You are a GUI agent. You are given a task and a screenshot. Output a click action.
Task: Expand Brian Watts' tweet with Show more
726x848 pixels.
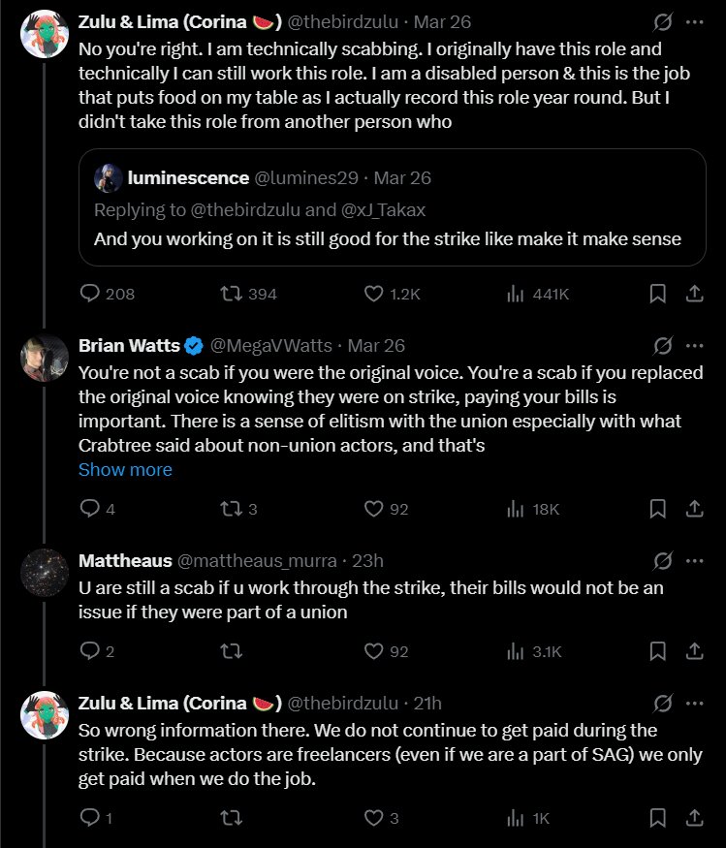click(x=125, y=469)
